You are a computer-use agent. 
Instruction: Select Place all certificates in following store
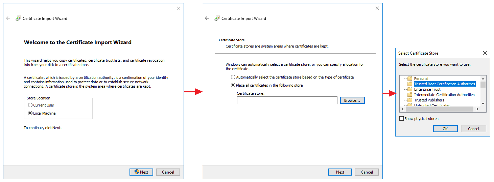coord(233,85)
